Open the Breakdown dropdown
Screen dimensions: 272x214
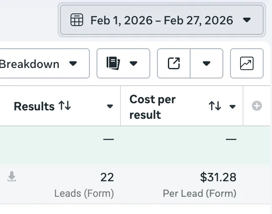click(x=42, y=64)
